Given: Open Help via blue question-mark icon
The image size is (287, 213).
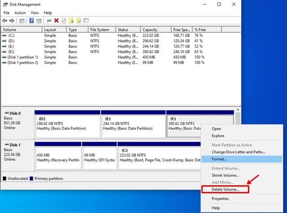Looking at the screenshot, I should (31, 21).
